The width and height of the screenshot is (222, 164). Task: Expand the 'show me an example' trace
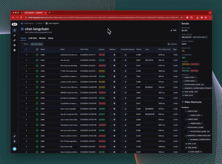(x=26, y=109)
